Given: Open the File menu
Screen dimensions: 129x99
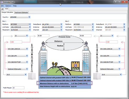Looking at the screenshot, I should 2,6.
